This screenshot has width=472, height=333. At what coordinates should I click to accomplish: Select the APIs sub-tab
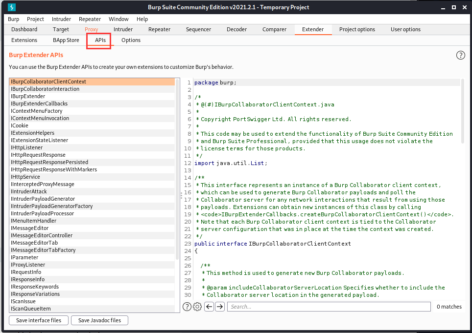click(x=100, y=40)
